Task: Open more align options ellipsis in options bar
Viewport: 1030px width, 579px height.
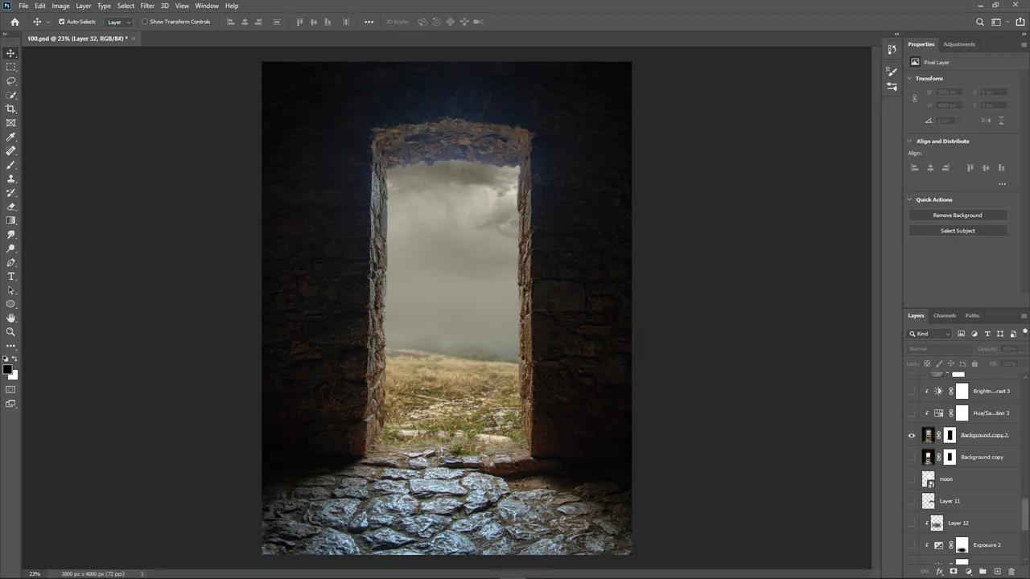Action: coord(369,22)
